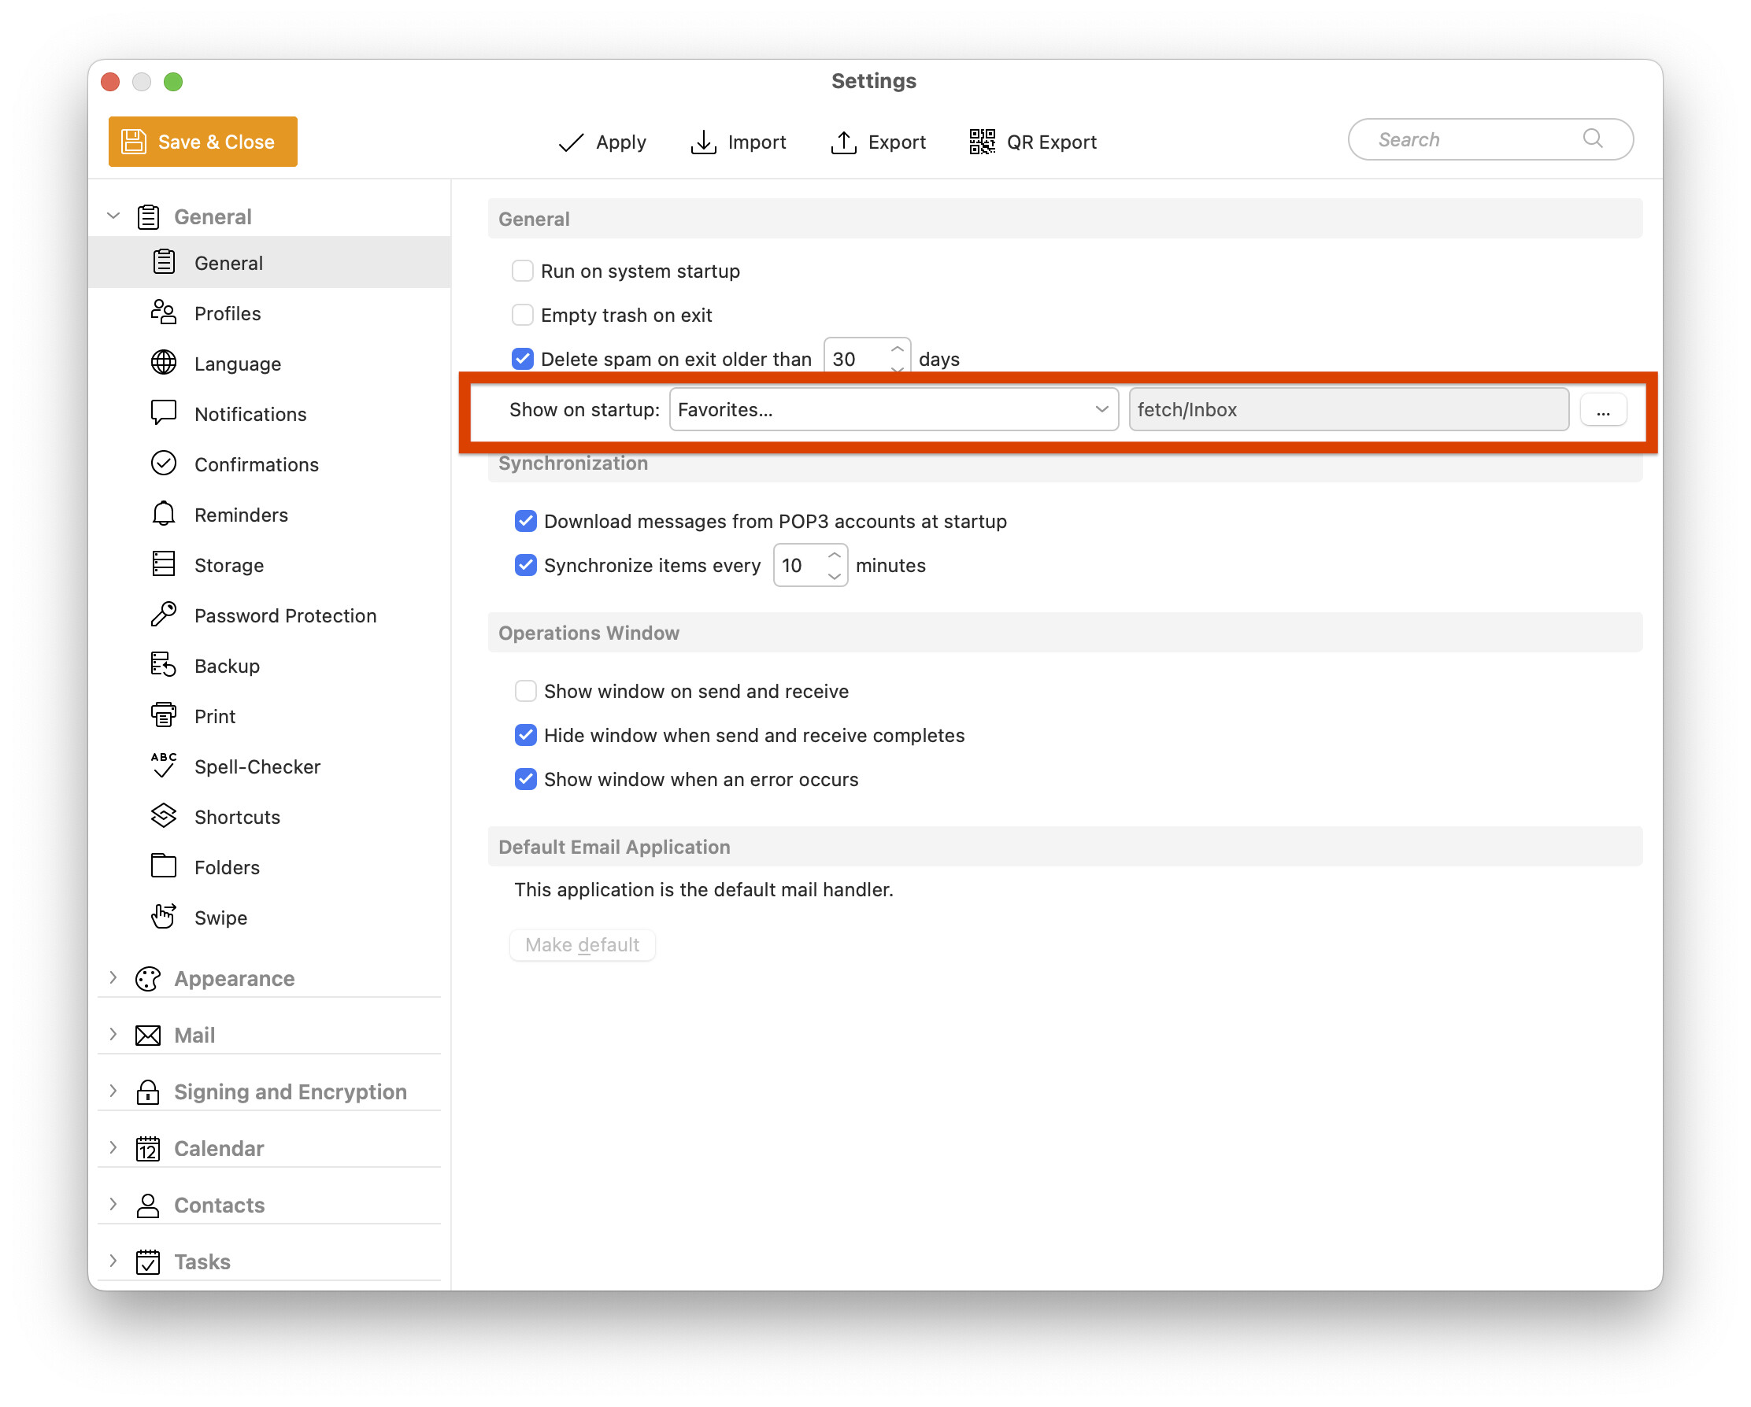Check Empty trash on exit

(x=523, y=314)
